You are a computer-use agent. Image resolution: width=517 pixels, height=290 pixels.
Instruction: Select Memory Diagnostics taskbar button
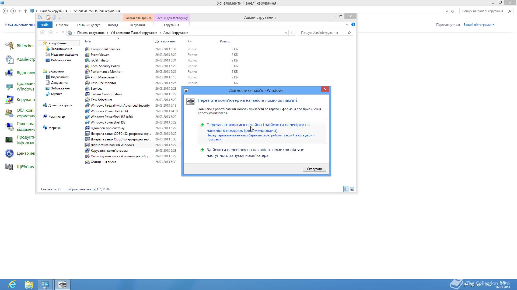62,284
